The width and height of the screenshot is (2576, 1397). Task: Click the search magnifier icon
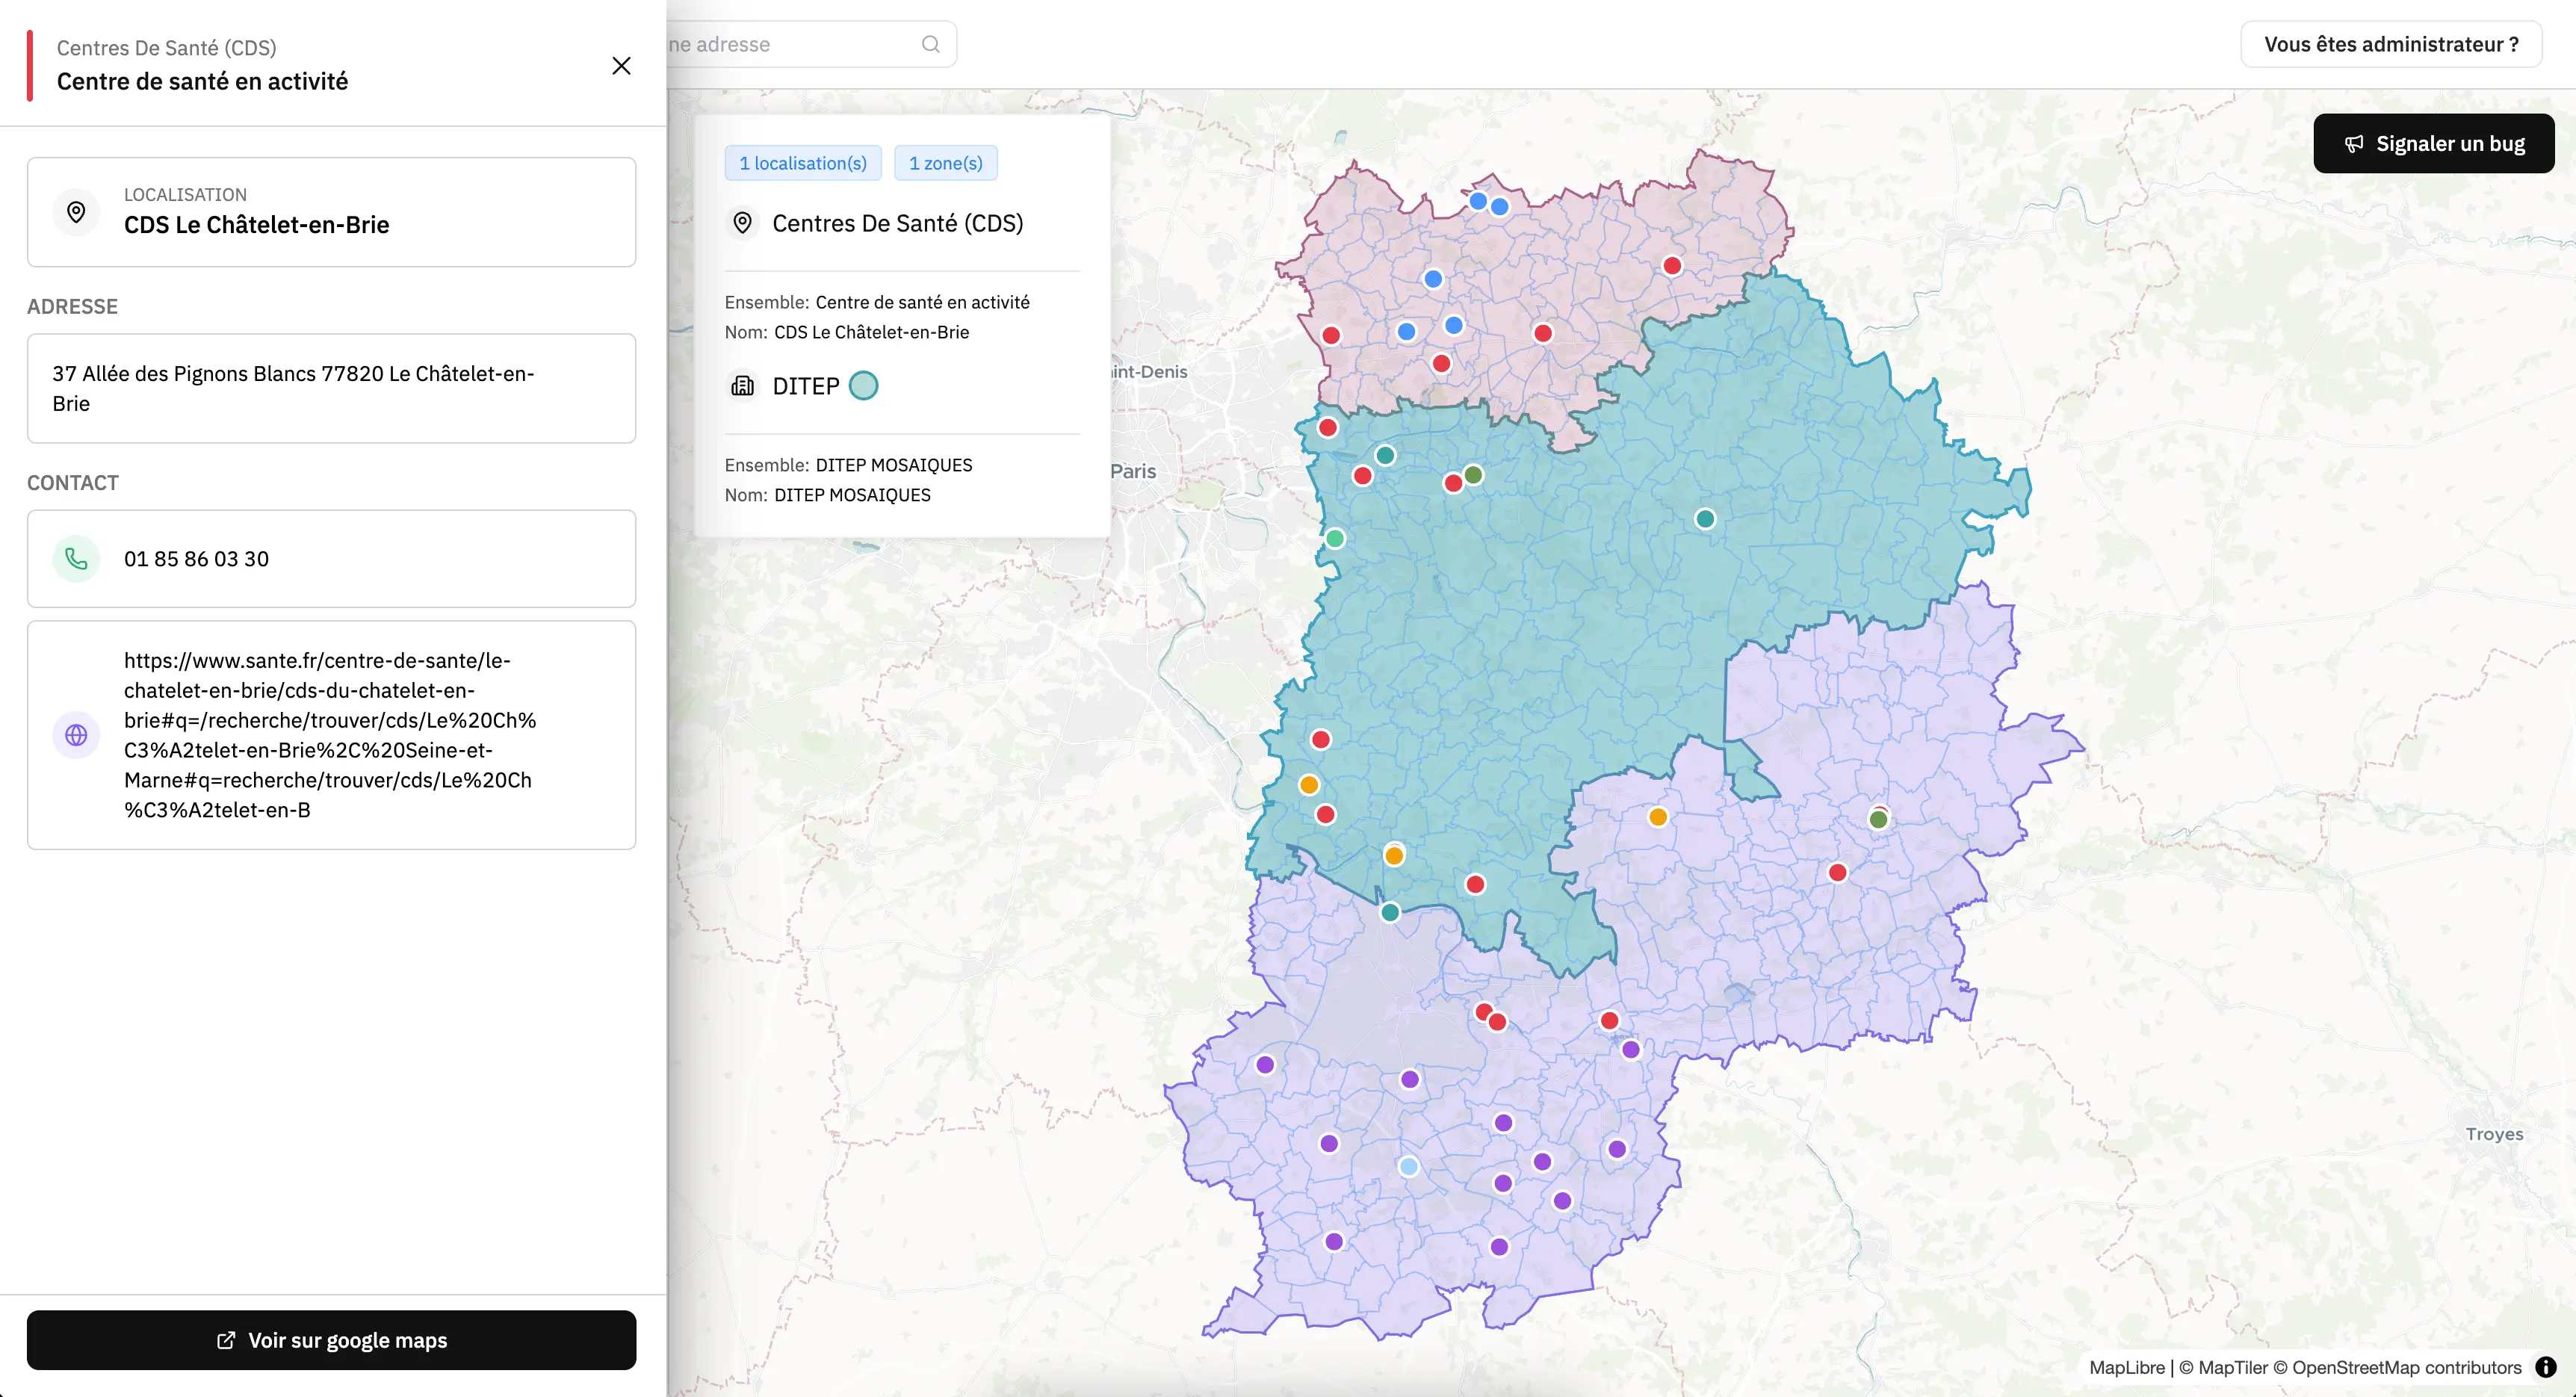(x=930, y=44)
